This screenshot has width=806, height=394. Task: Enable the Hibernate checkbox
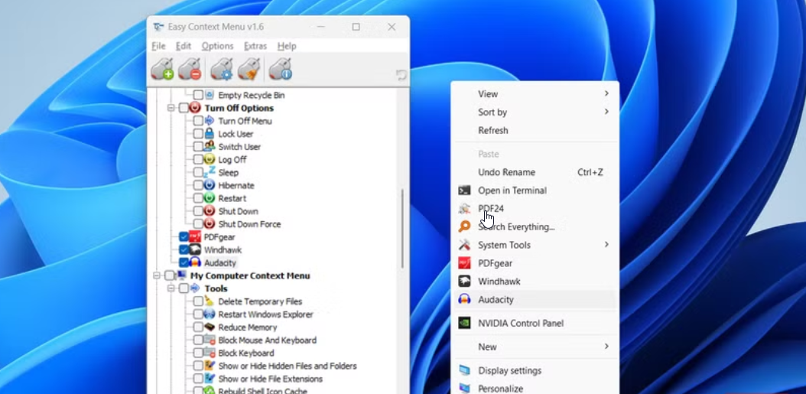198,185
